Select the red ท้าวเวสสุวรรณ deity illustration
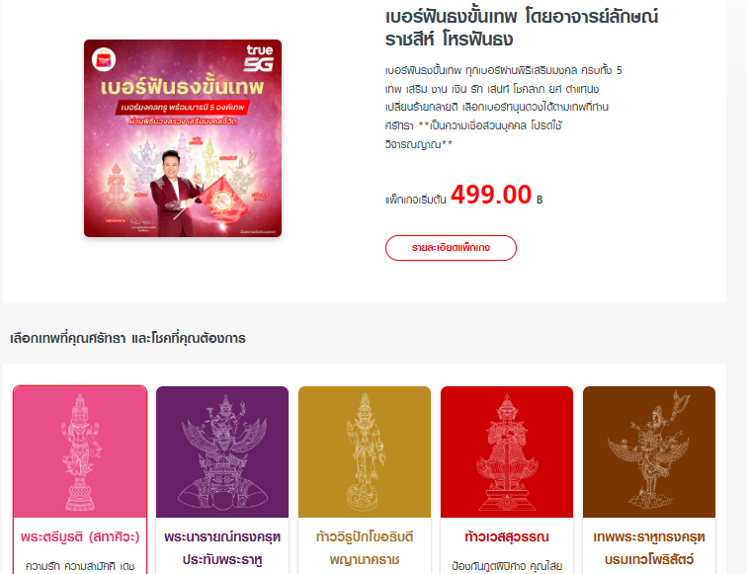The height and width of the screenshot is (574, 747). [507, 451]
